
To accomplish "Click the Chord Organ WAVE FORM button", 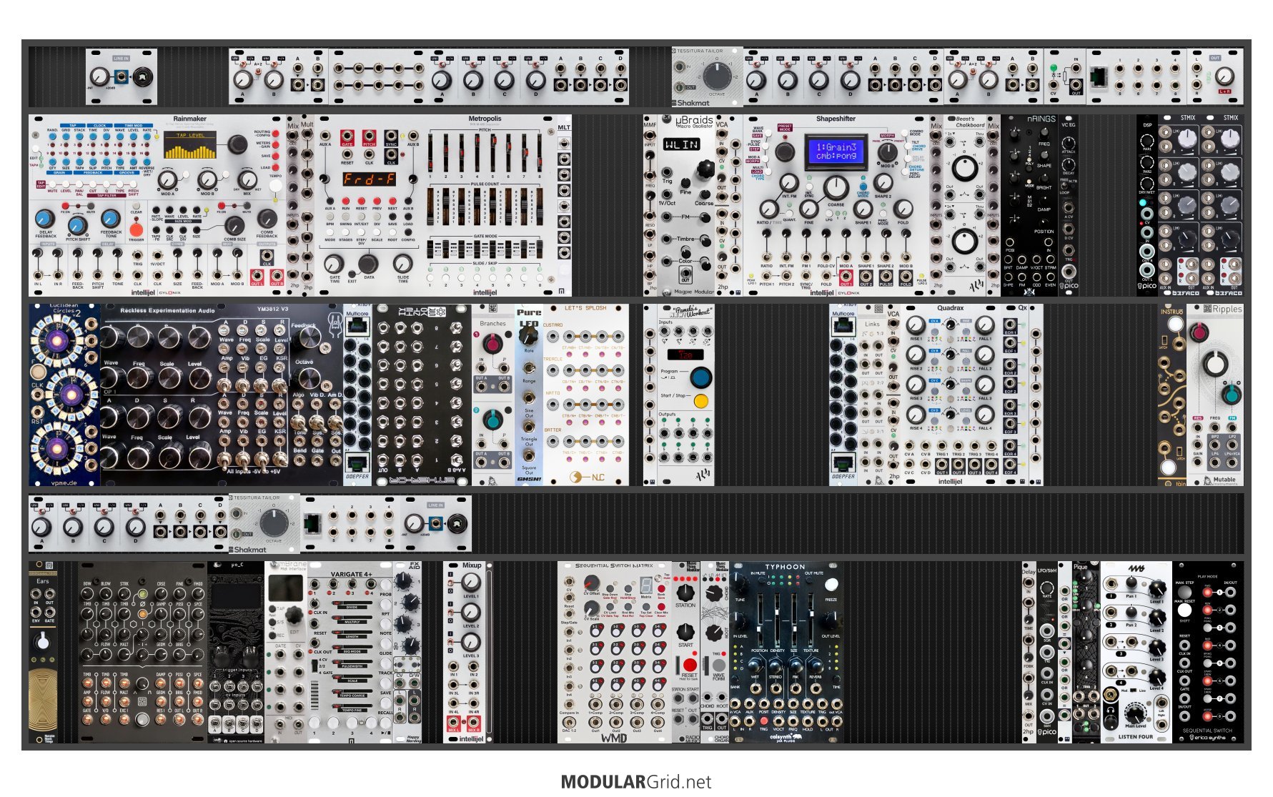I will click(x=718, y=665).
